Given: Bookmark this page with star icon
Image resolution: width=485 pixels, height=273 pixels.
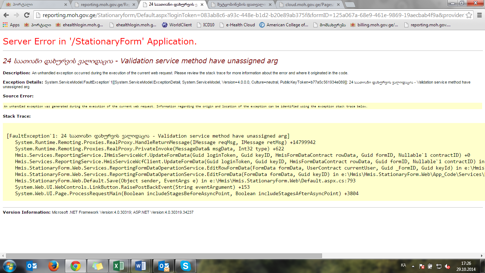Looking at the screenshot, I should [x=469, y=15].
